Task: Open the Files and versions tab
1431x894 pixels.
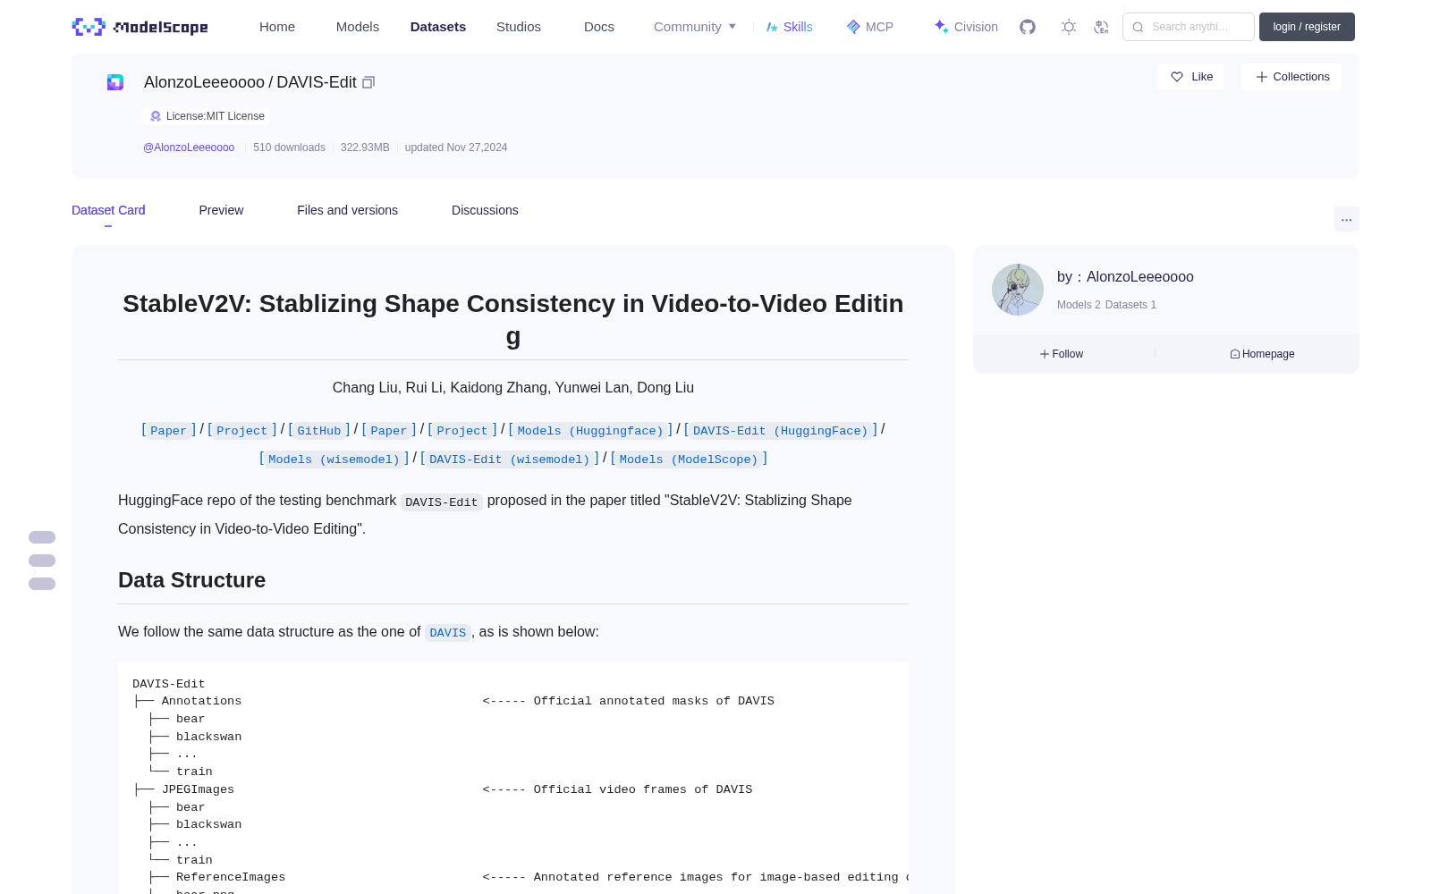Action: (x=347, y=210)
